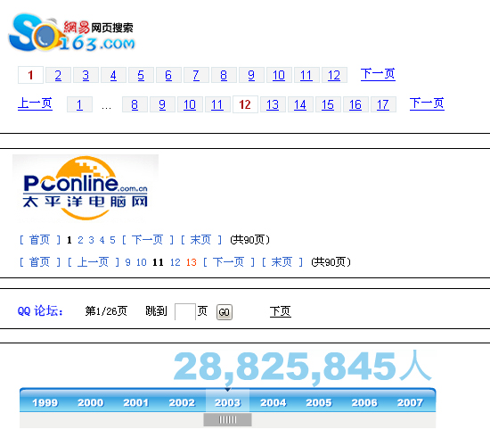Click the 下页 link in QQ forum
Viewport: 490px width, 446px height.
(x=281, y=311)
